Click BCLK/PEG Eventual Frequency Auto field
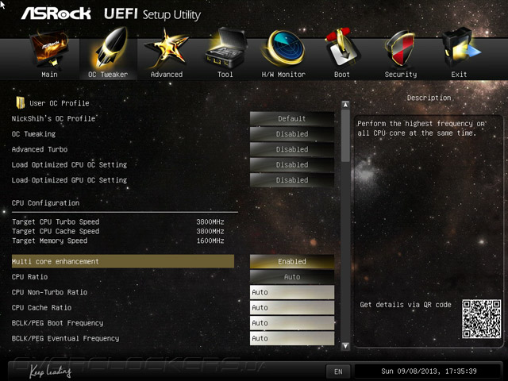Screen dimensions: 508x381 point(292,339)
